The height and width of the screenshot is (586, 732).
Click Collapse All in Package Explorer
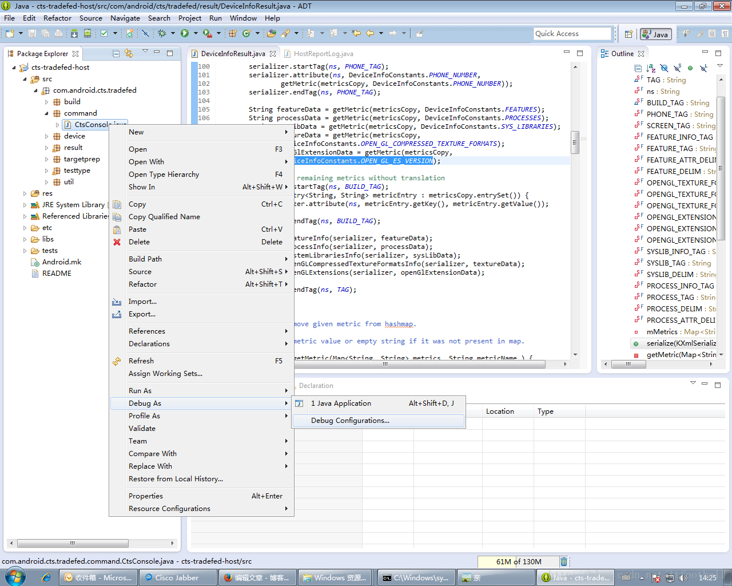pyautogui.click(x=116, y=53)
